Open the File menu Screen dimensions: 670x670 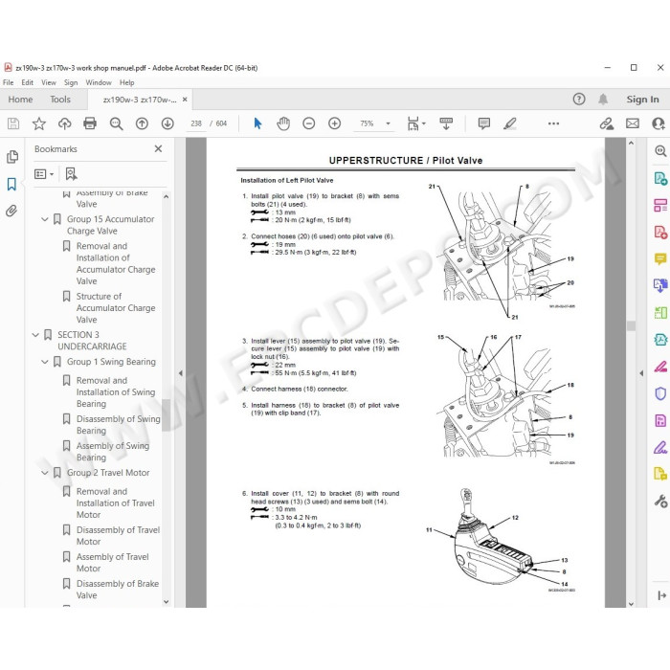[8, 82]
